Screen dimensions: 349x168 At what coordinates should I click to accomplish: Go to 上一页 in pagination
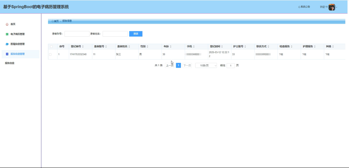[170, 66]
